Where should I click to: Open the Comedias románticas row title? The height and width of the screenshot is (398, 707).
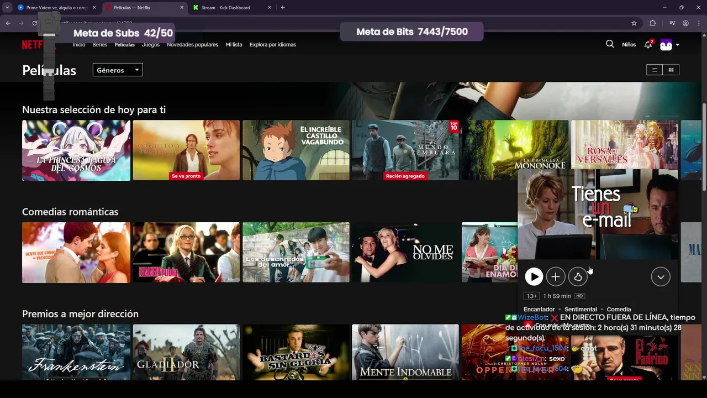click(x=70, y=212)
